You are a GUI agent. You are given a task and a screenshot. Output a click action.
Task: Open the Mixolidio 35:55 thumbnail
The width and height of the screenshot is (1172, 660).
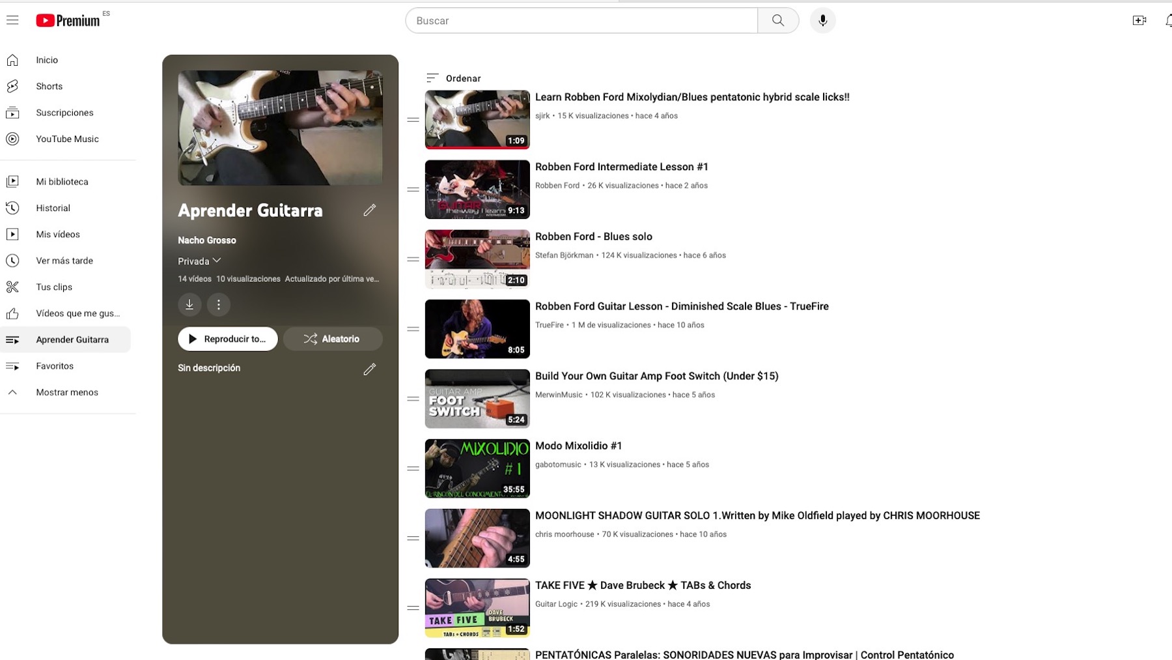(x=477, y=468)
